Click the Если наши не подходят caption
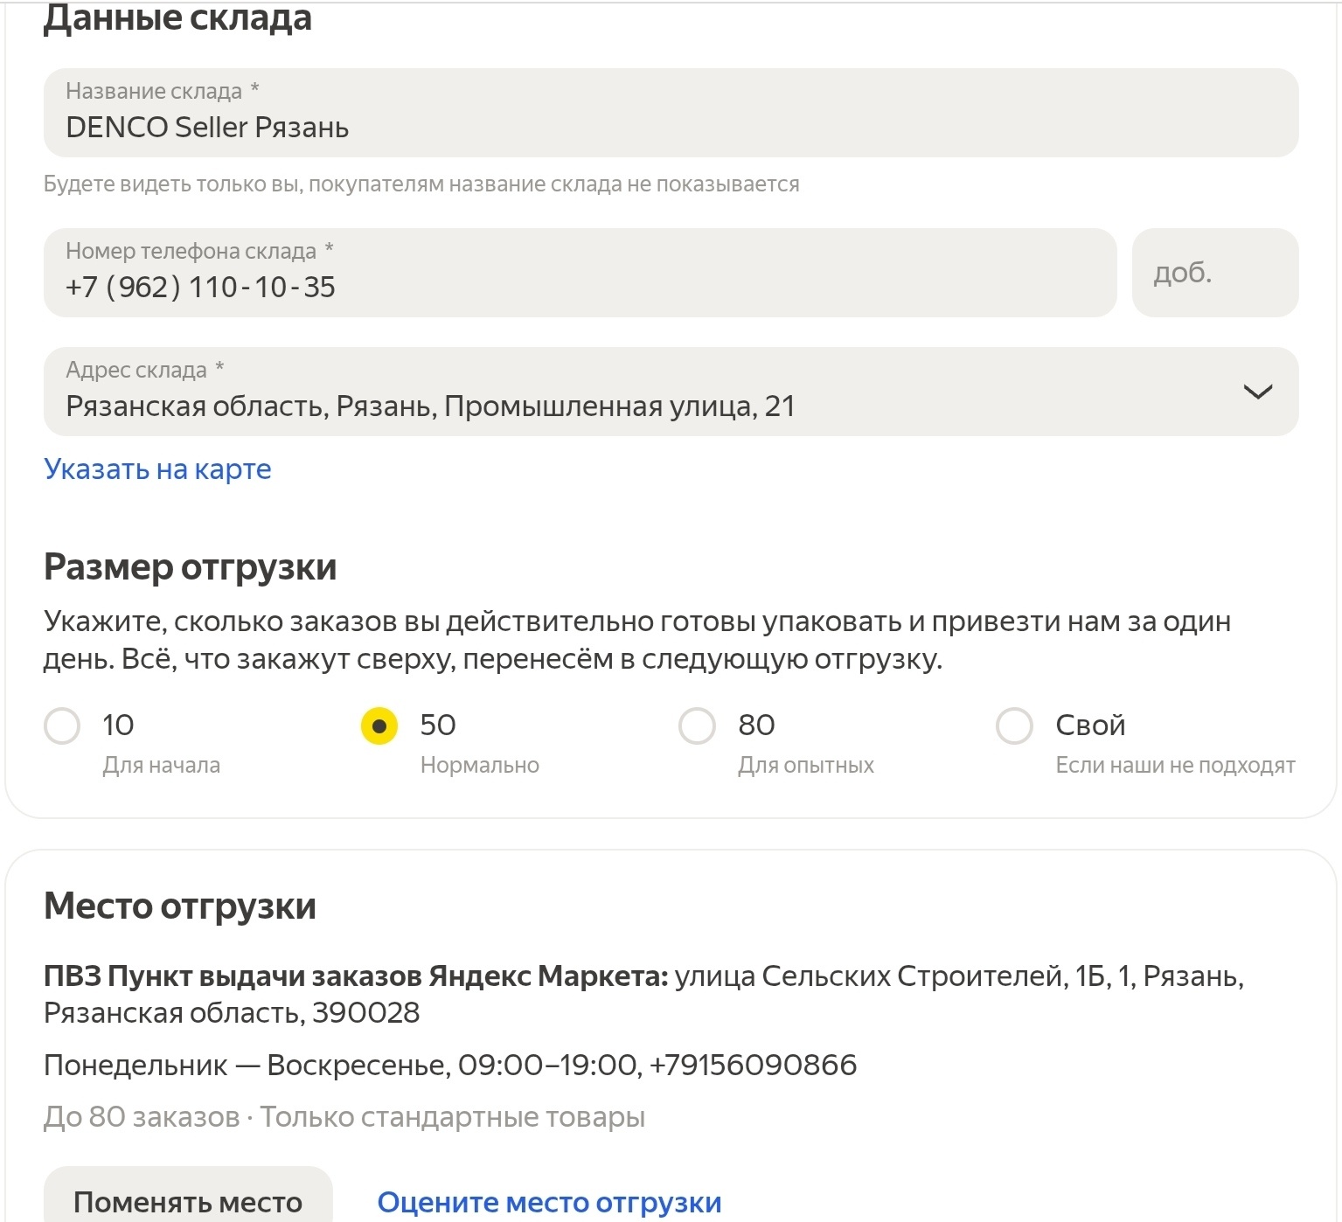The height and width of the screenshot is (1222, 1342). click(1174, 765)
